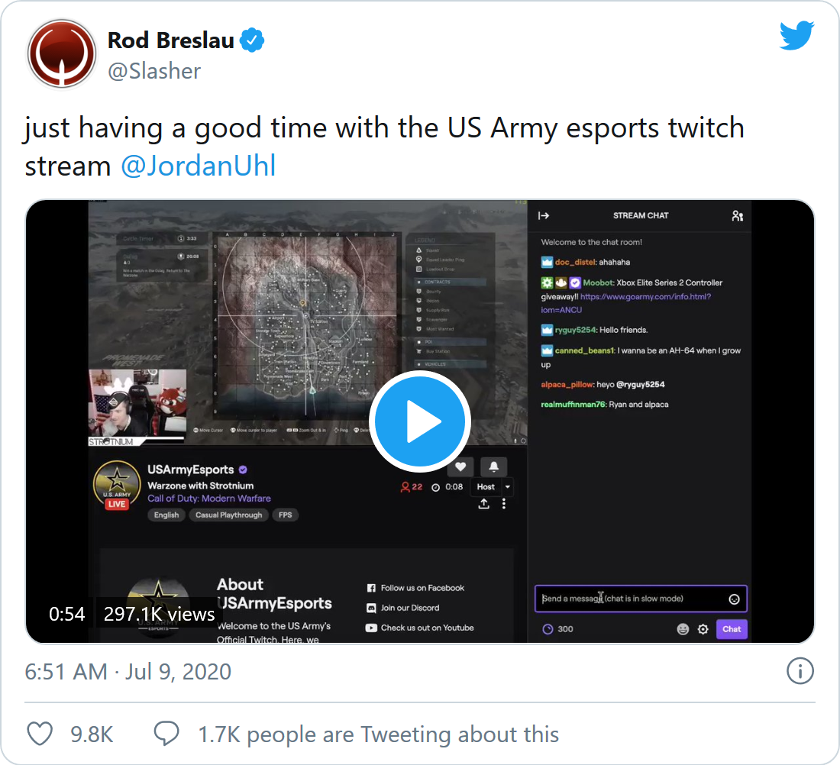Click the Send a message input field
Image resolution: width=840 pixels, height=765 pixels.
[641, 599]
